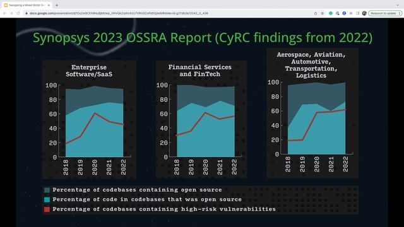Click the Financial Services and FinTech title

point(199,71)
